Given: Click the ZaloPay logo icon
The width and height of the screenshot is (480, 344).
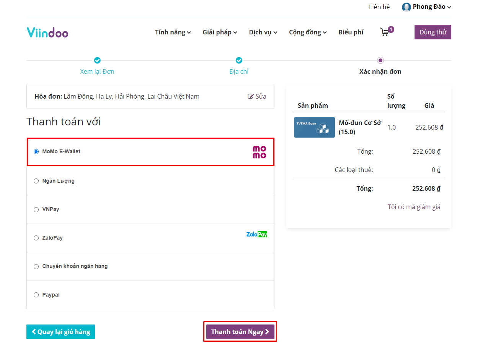Looking at the screenshot, I should [257, 234].
